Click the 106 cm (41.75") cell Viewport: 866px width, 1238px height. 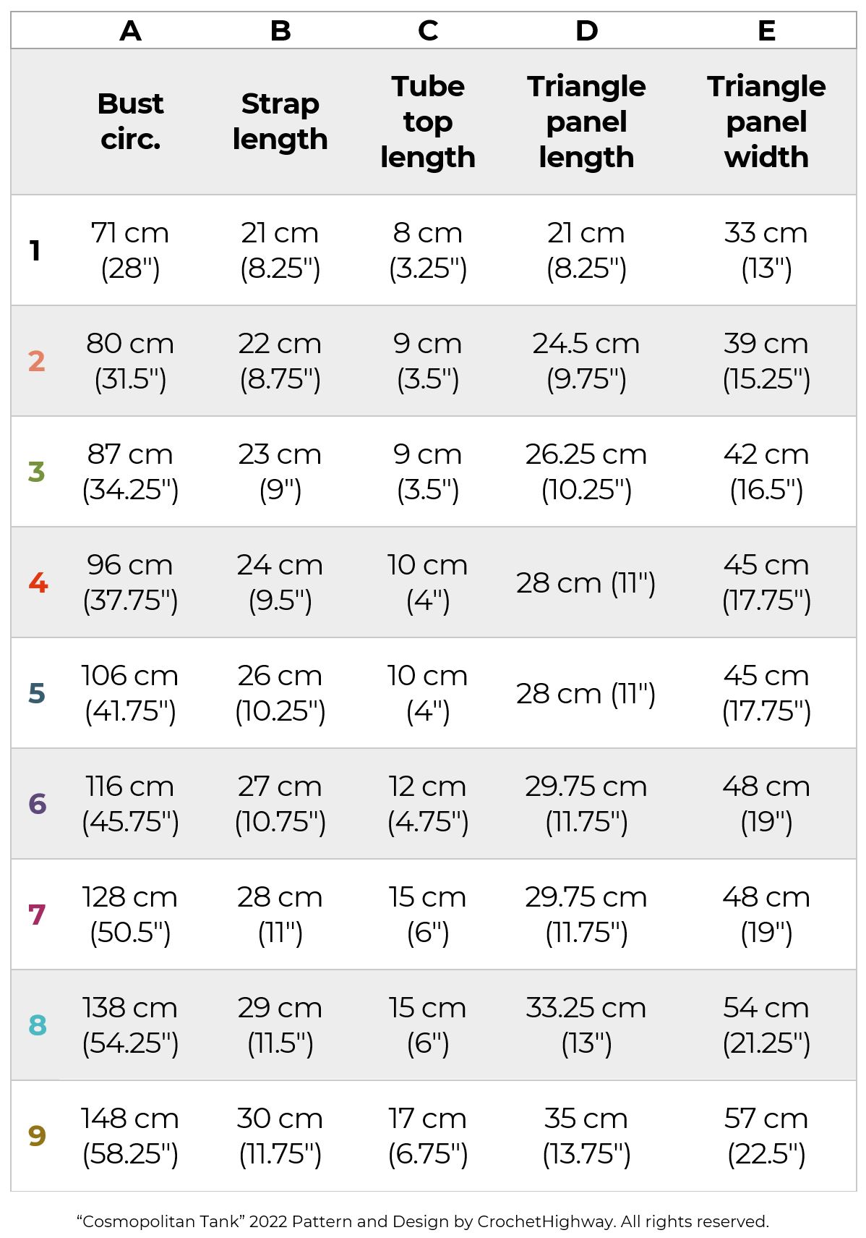coord(130,693)
